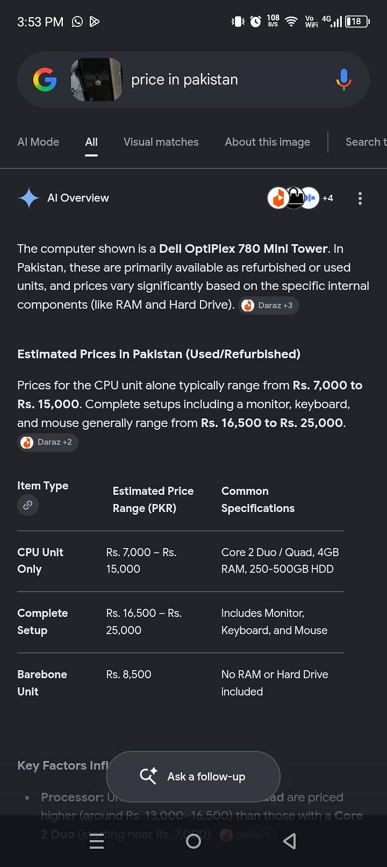
Task: Open the Daraz +3 source chip
Action: (x=268, y=305)
